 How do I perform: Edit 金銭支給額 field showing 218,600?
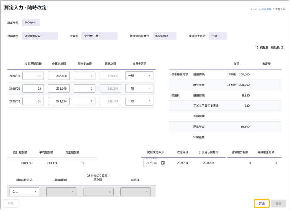59,76
